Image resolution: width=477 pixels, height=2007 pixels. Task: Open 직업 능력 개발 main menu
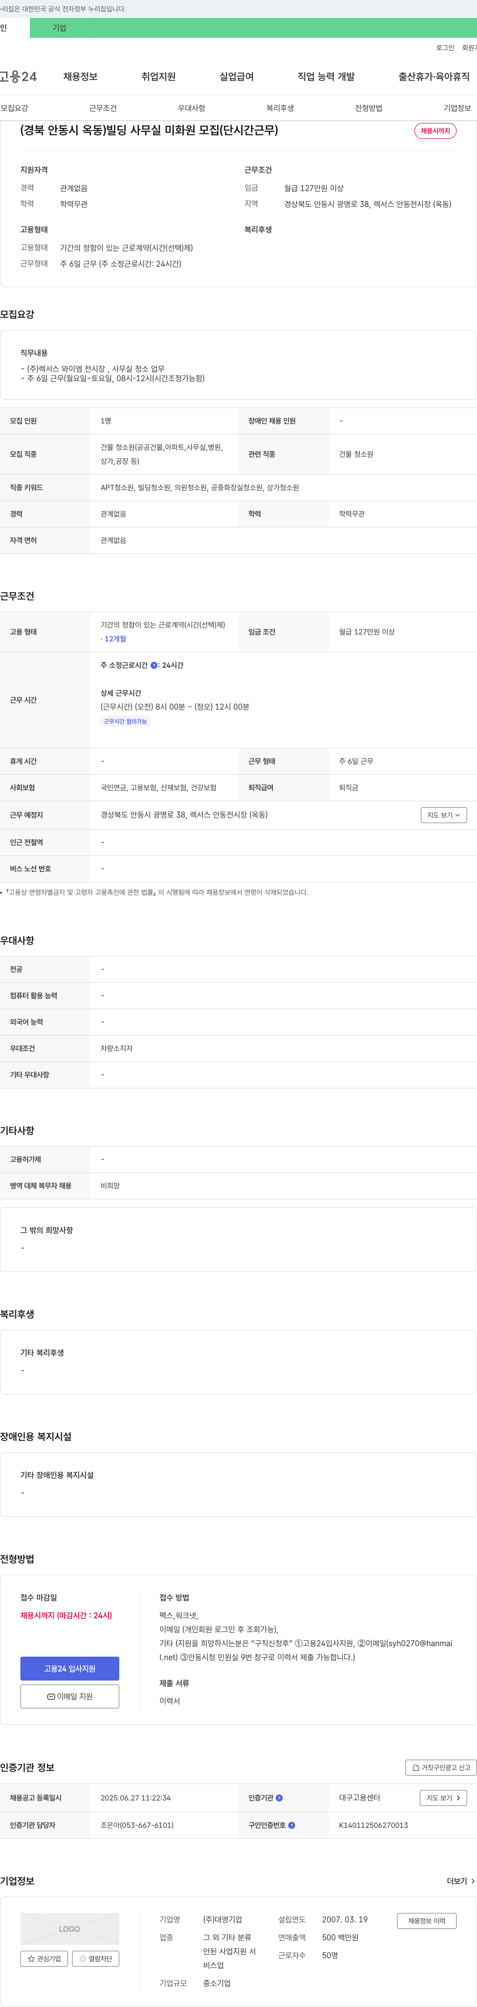326,76
